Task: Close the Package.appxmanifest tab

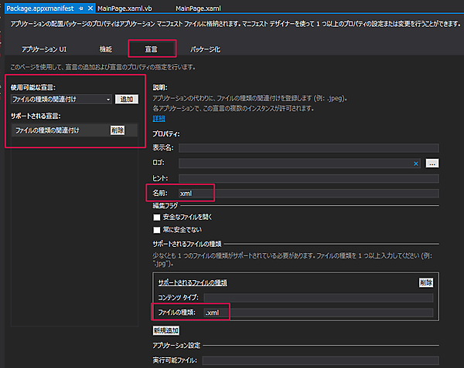Action: (x=90, y=7)
